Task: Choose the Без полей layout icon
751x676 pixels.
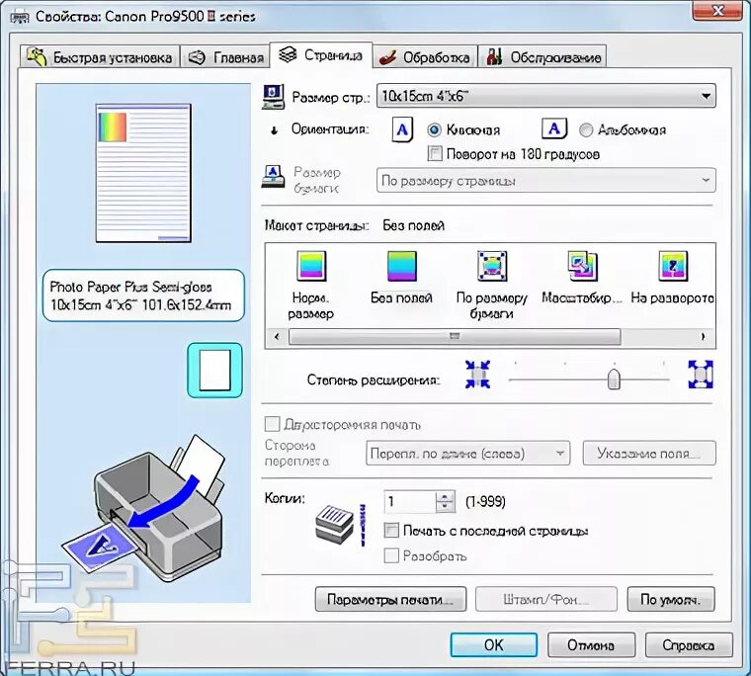Action: tap(402, 266)
